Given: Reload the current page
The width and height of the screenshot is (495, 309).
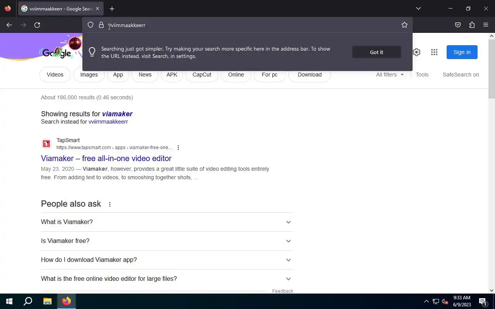Looking at the screenshot, I should (x=37, y=25).
